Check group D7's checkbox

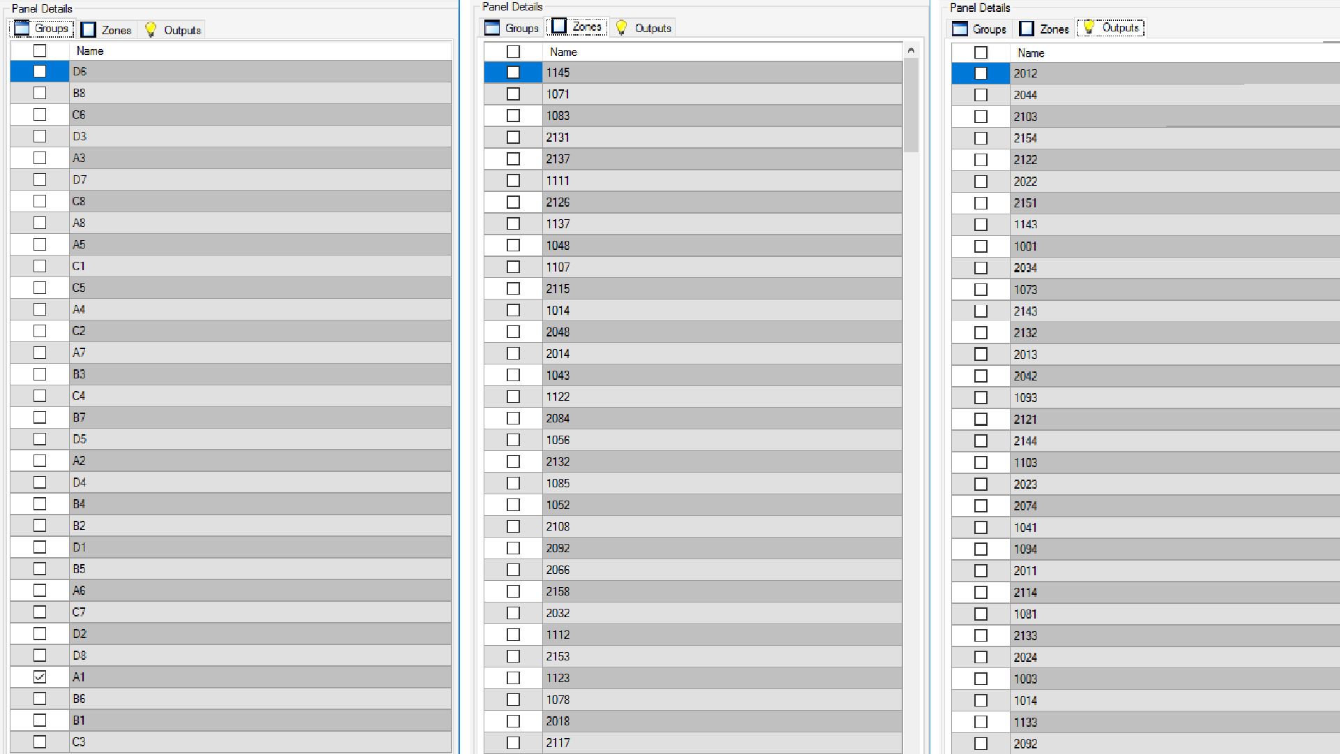coord(40,179)
